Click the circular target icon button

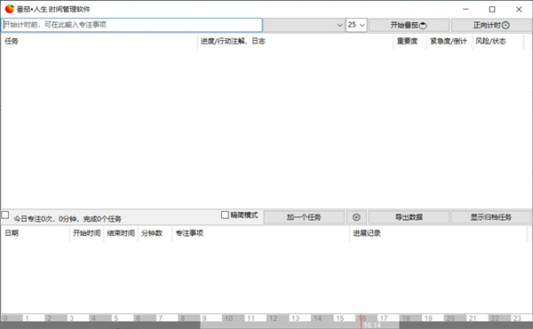click(x=356, y=217)
